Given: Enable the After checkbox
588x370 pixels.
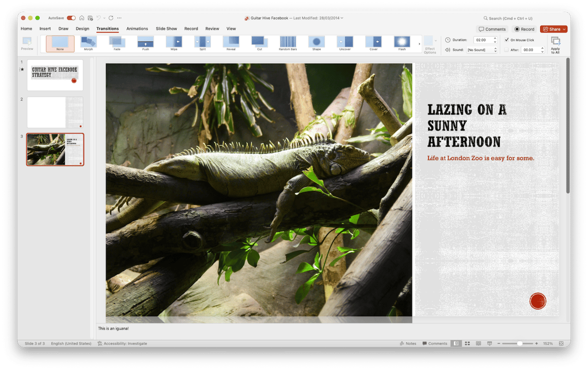Looking at the screenshot, I should click(x=507, y=50).
